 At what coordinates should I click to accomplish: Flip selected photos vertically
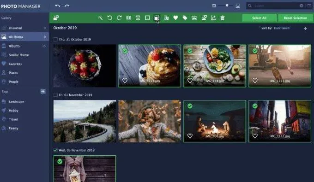(x=138, y=18)
